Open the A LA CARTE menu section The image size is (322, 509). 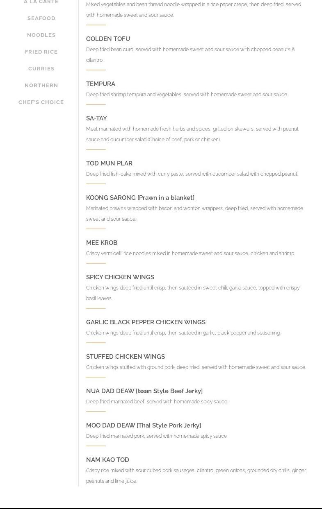41,2
